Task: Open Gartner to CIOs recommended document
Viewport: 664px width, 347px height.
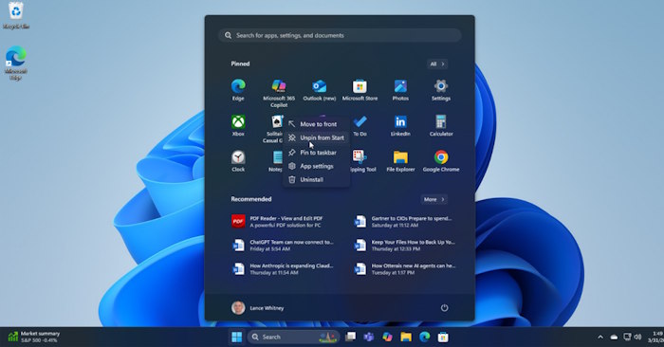Action: [x=404, y=222]
